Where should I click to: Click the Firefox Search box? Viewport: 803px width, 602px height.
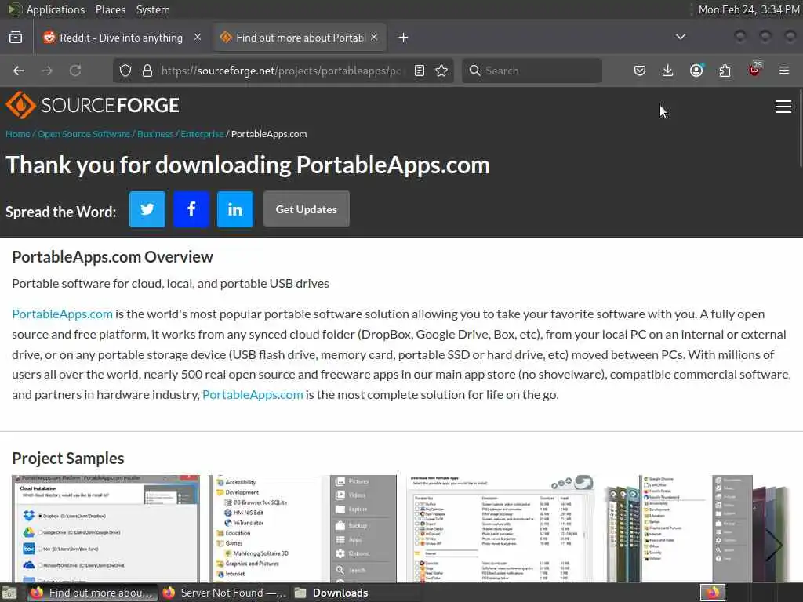(x=532, y=71)
